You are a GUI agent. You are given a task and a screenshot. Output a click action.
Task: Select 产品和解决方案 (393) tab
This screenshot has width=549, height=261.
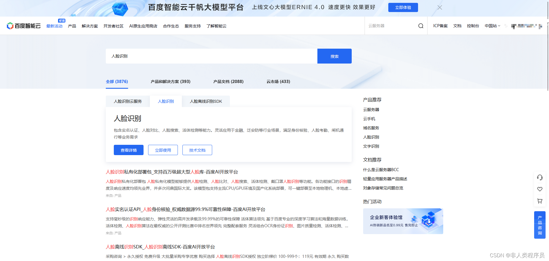coord(170,82)
